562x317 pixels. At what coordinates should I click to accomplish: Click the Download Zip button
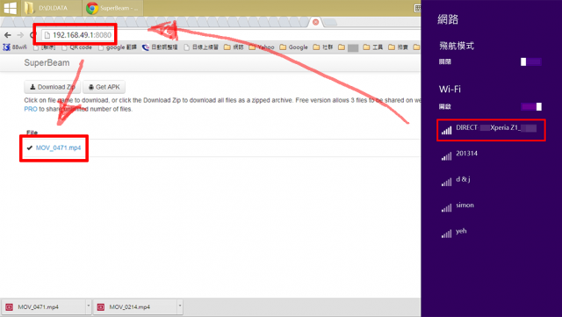53,87
